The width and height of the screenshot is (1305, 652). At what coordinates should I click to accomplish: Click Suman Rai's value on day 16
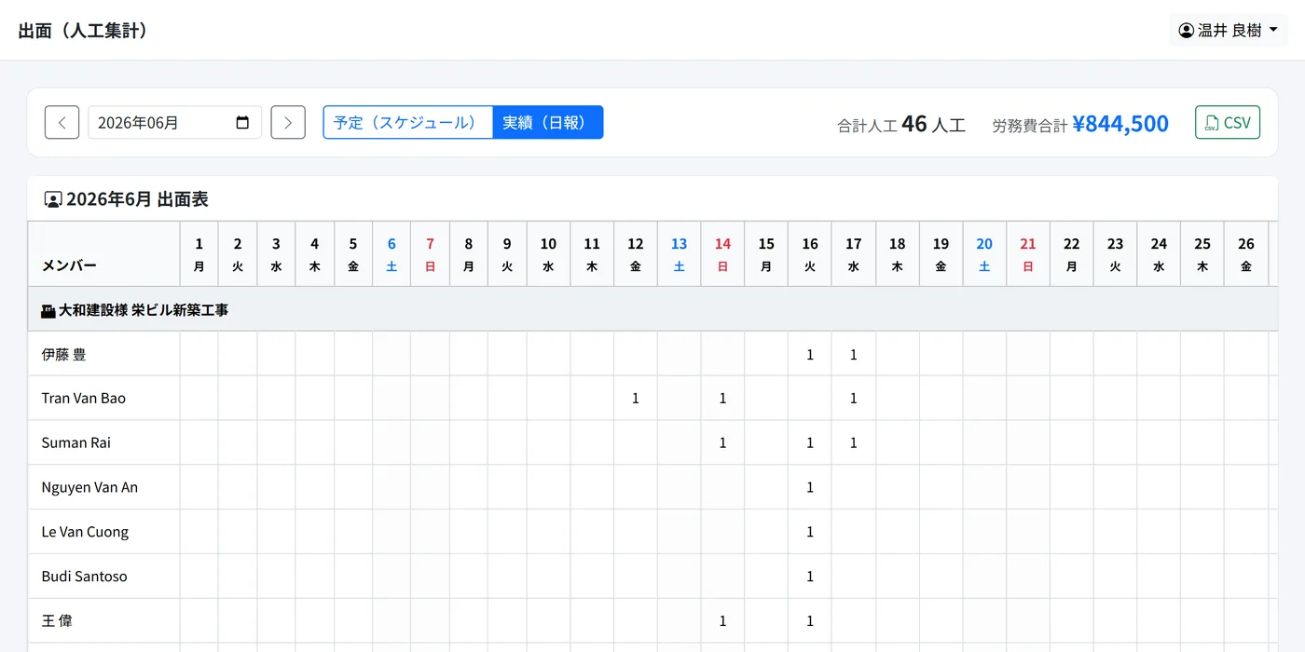point(810,442)
